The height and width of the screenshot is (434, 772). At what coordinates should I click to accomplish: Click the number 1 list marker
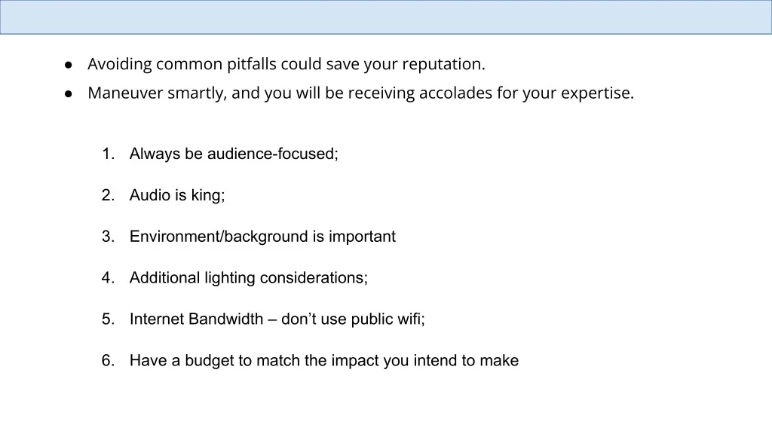(x=107, y=154)
